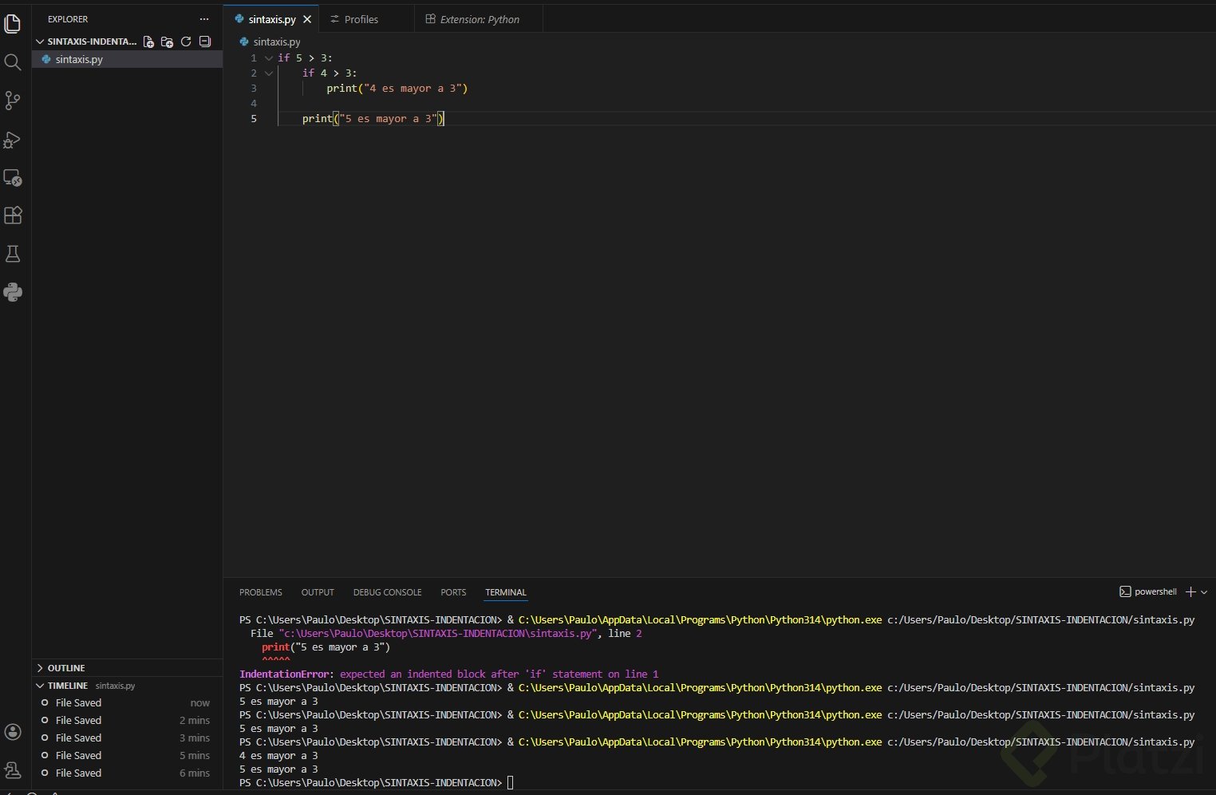Open the Python sidebar icon
This screenshot has width=1216, height=795.
pyautogui.click(x=13, y=292)
